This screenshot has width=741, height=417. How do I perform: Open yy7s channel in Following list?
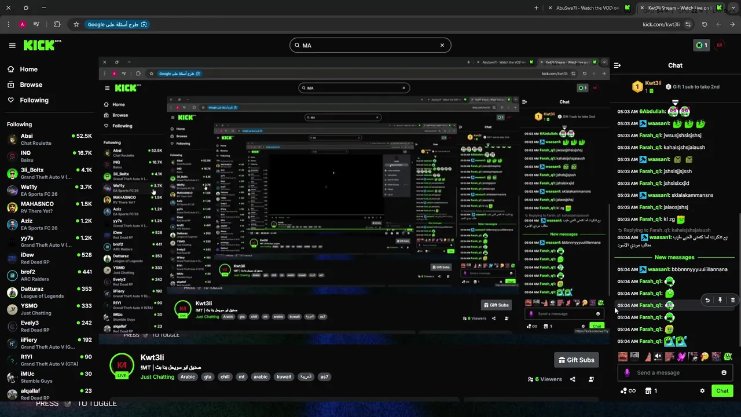coord(49,242)
